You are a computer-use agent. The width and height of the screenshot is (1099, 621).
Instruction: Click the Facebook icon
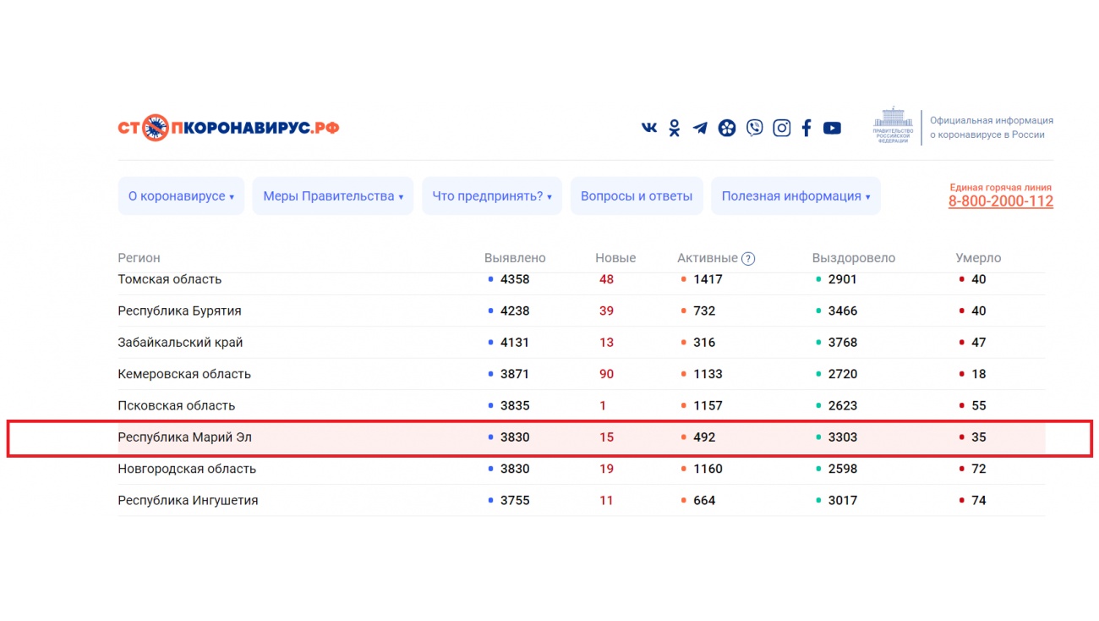click(806, 128)
